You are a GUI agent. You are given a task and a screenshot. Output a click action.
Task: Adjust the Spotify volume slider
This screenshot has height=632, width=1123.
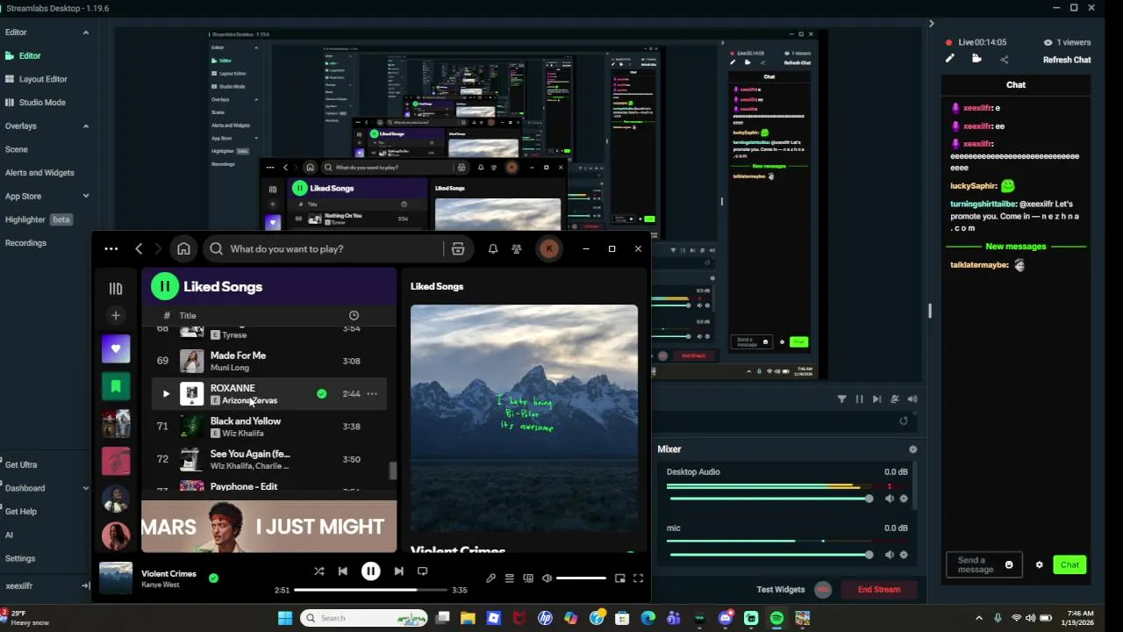click(x=581, y=578)
